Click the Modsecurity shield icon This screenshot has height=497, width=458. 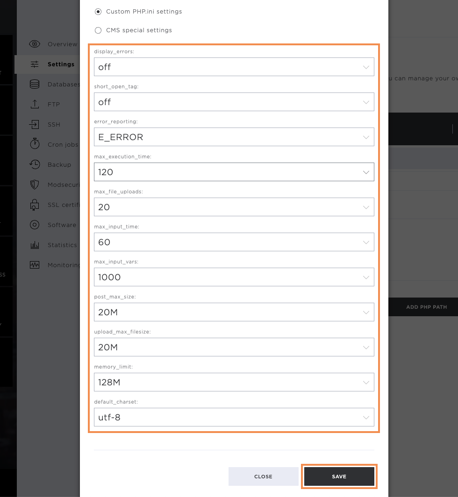(35, 185)
